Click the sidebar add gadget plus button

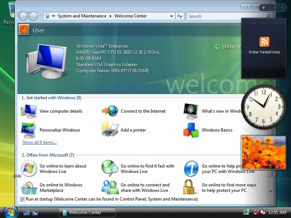click(x=263, y=8)
